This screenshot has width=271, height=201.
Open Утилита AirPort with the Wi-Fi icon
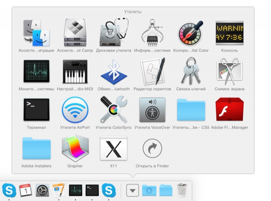[75, 110]
